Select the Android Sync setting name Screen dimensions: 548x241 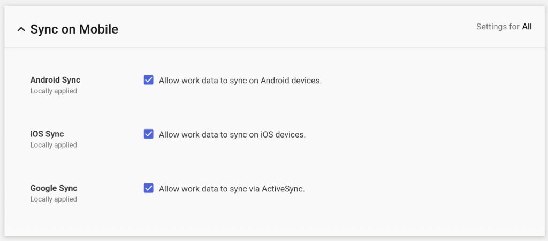[55, 80]
